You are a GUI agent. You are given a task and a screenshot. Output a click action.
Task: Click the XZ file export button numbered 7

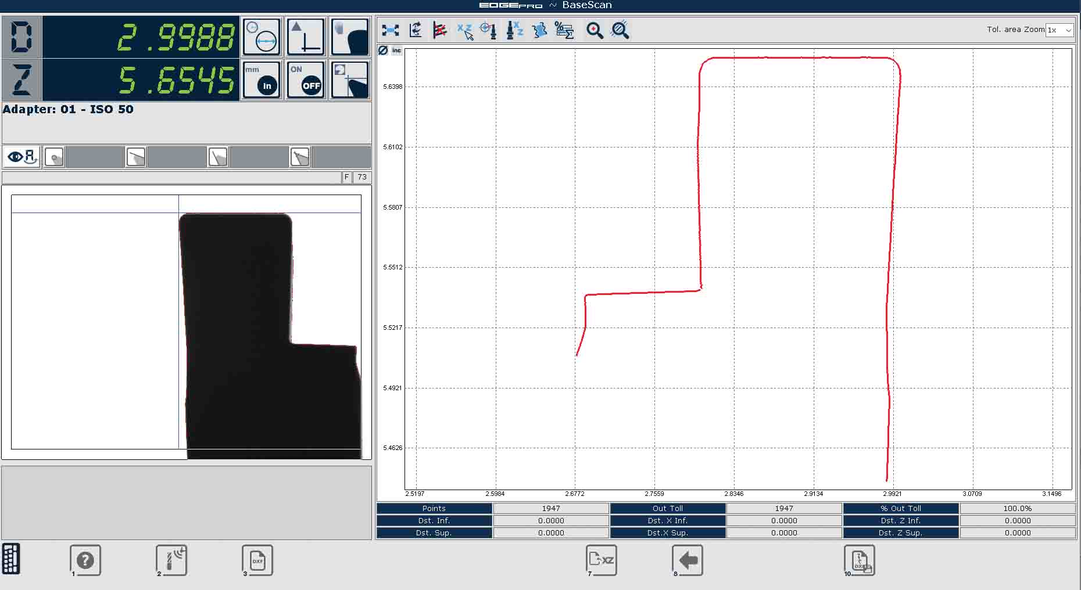[601, 560]
